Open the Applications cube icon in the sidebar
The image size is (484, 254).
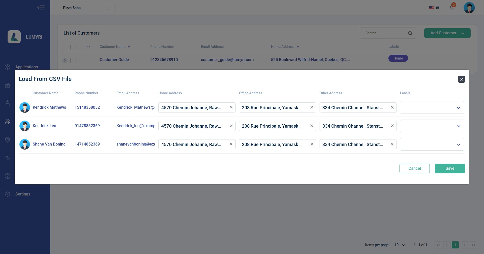(8, 67)
